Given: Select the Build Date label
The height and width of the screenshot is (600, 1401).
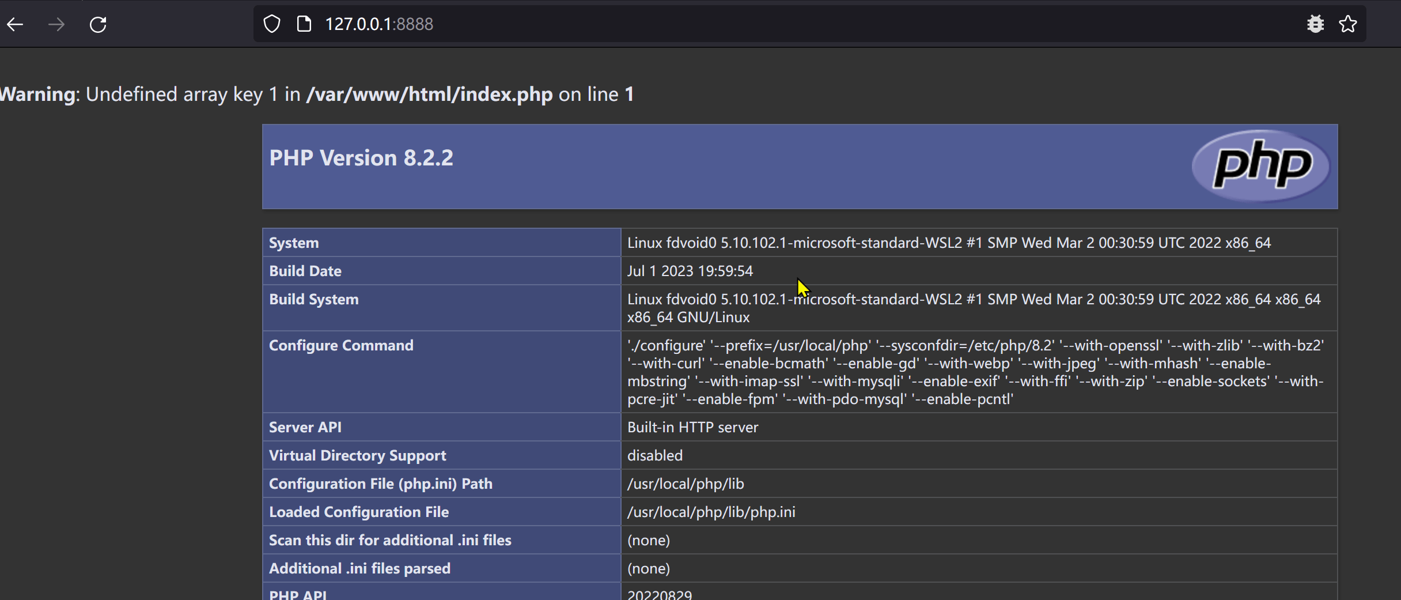Looking at the screenshot, I should point(305,271).
